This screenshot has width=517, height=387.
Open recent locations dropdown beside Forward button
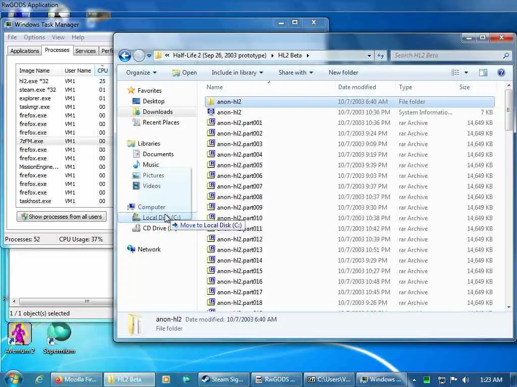[x=149, y=55]
